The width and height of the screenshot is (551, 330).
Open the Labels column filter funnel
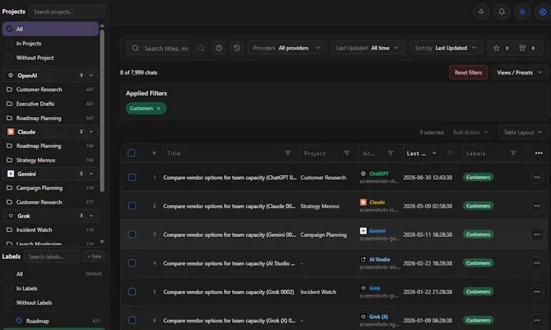tap(513, 153)
